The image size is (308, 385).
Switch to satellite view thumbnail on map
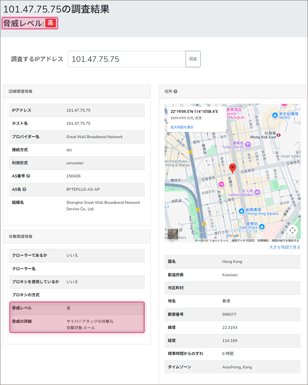click(173, 234)
